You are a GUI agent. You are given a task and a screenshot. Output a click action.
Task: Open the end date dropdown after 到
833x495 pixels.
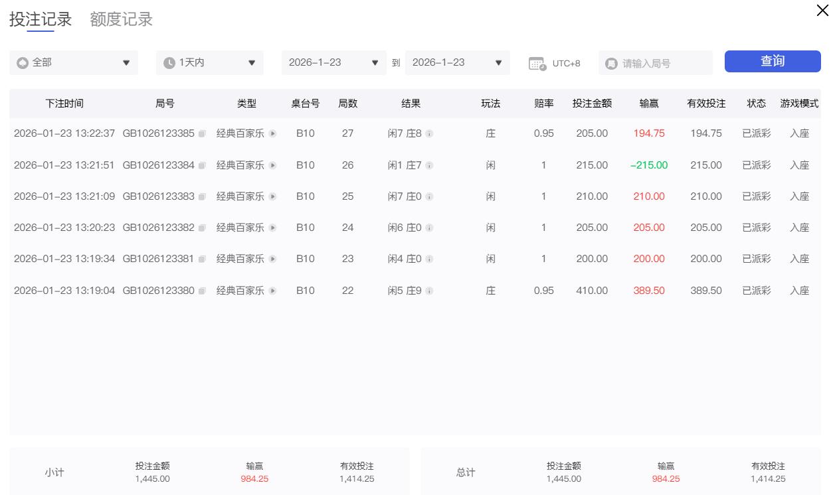457,63
